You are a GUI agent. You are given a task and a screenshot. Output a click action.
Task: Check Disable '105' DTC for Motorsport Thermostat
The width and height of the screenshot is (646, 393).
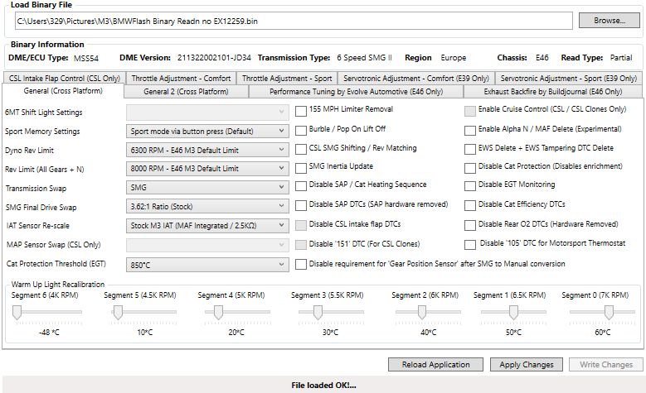(x=470, y=245)
